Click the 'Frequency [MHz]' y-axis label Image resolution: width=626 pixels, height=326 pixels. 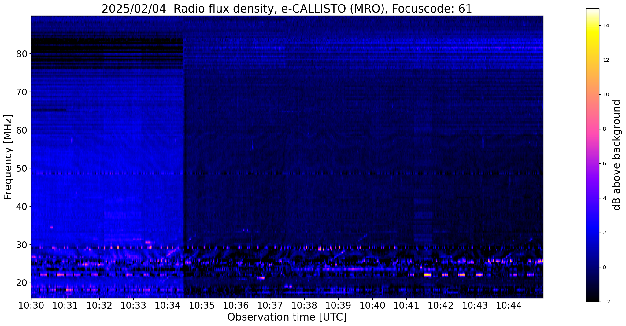click(x=8, y=157)
